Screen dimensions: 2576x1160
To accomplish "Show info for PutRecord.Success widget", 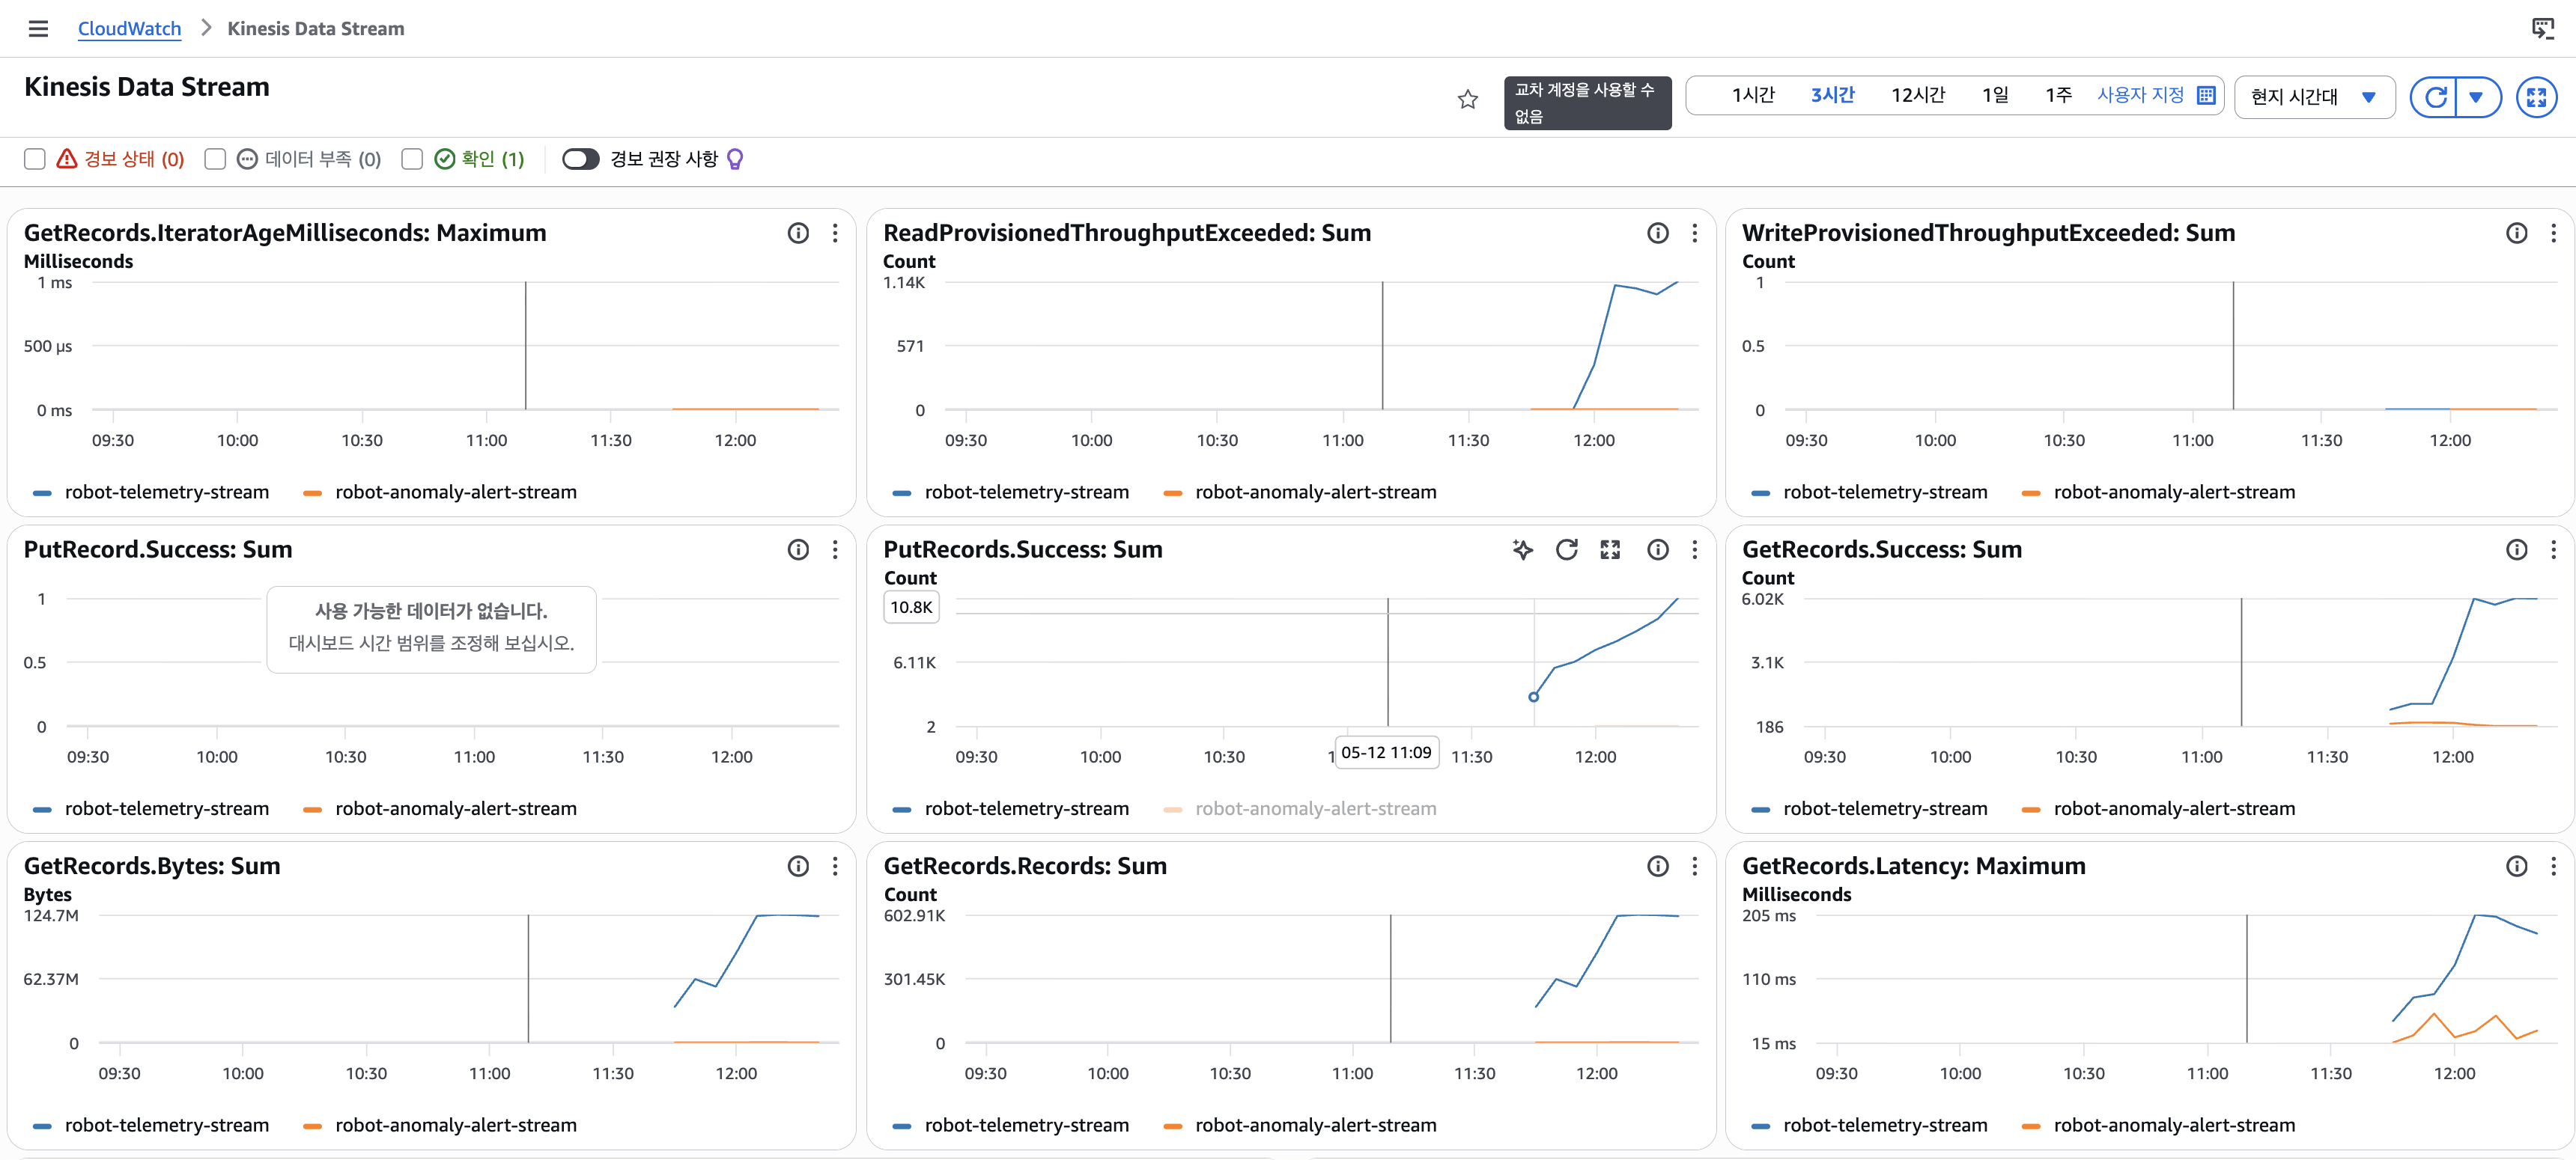I will point(798,551).
